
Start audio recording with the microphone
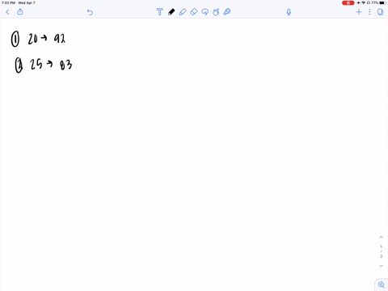[x=289, y=12]
